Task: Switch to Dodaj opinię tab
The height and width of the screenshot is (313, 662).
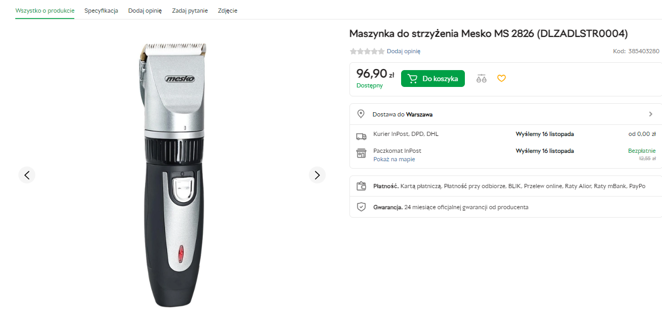Action: click(145, 11)
